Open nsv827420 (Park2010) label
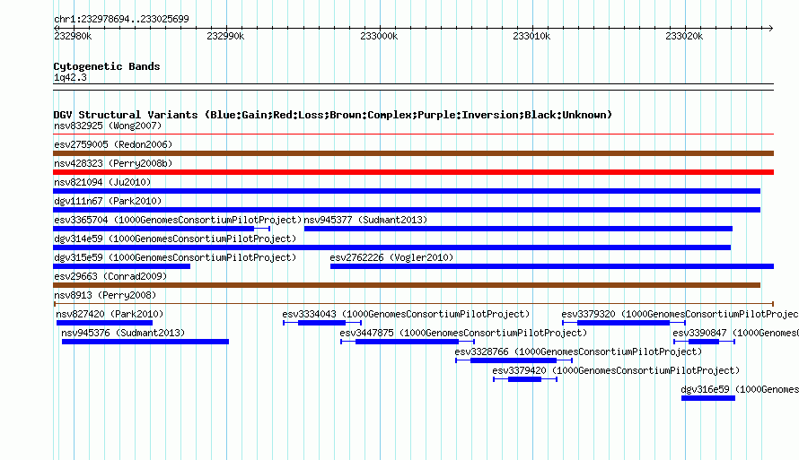The height and width of the screenshot is (460, 799). click(110, 314)
